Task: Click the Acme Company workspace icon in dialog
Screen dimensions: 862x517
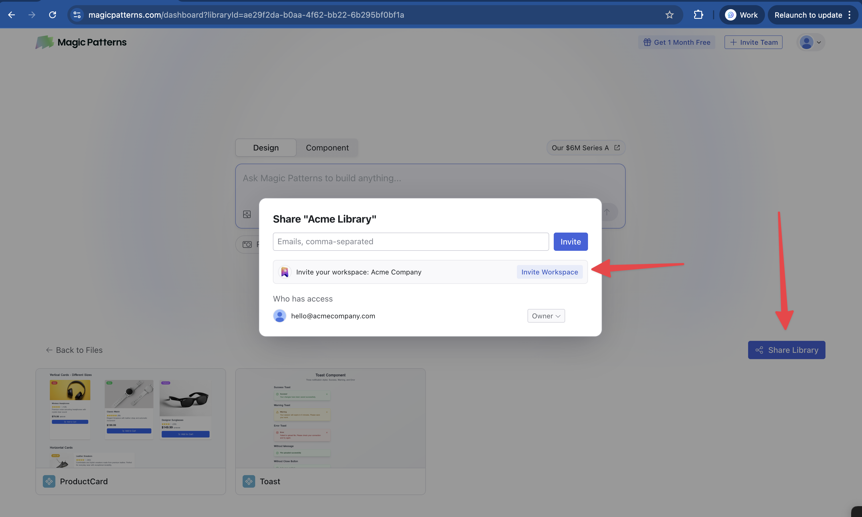Action: 285,272
